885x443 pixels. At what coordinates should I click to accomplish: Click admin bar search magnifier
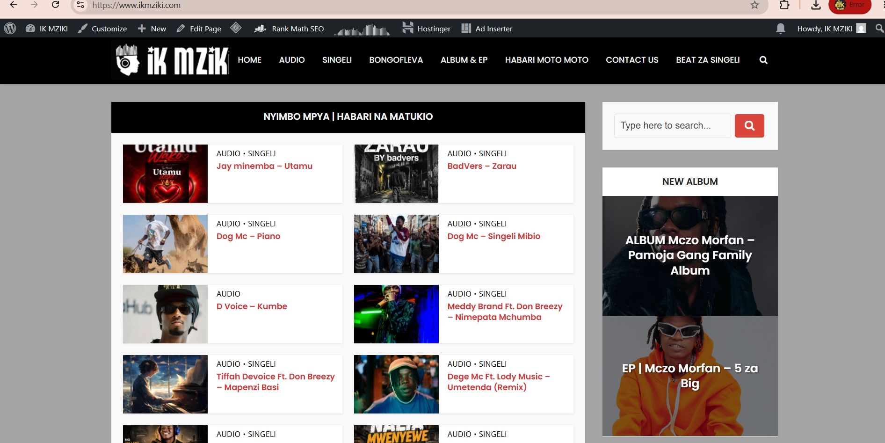coord(879,29)
